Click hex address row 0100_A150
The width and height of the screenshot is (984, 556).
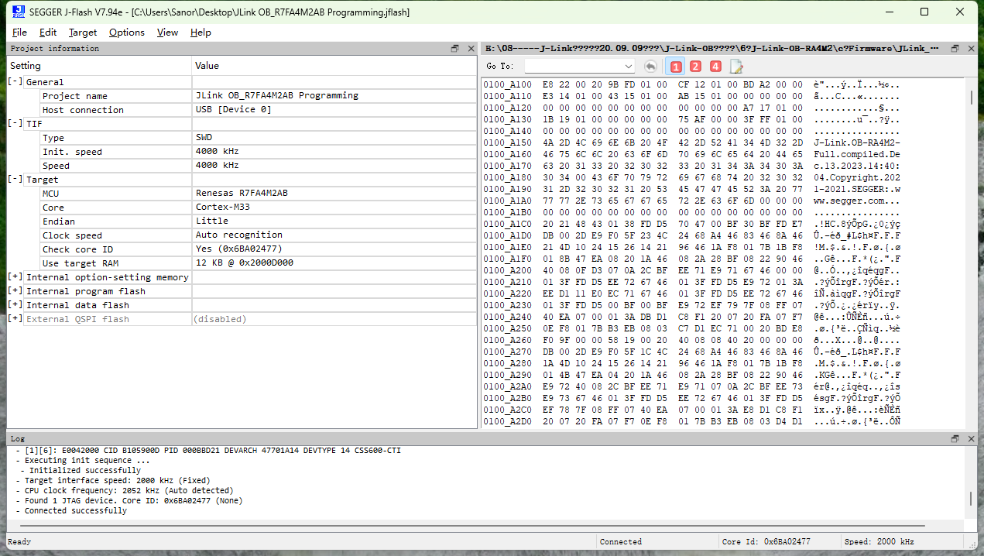(508, 142)
